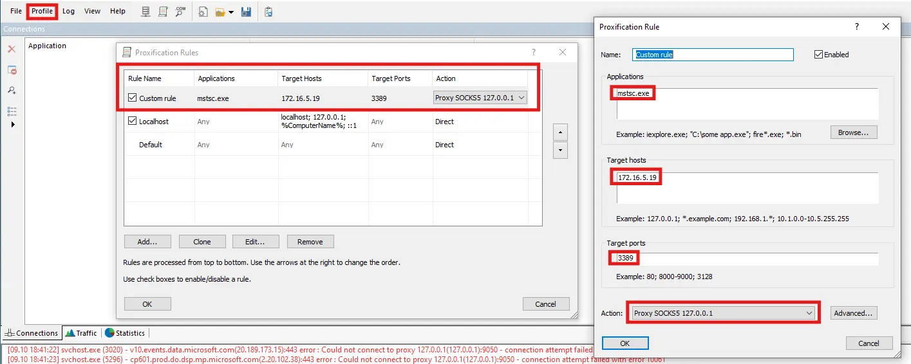Click the red X icon in Connections sidebar
The width and height of the screenshot is (911, 364).
click(x=12, y=49)
